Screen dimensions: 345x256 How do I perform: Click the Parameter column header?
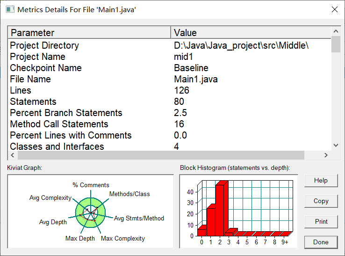[x=89, y=33]
